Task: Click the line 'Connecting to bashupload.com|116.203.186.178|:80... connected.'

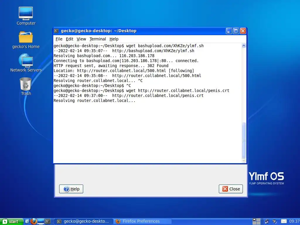Action: (x=126, y=61)
